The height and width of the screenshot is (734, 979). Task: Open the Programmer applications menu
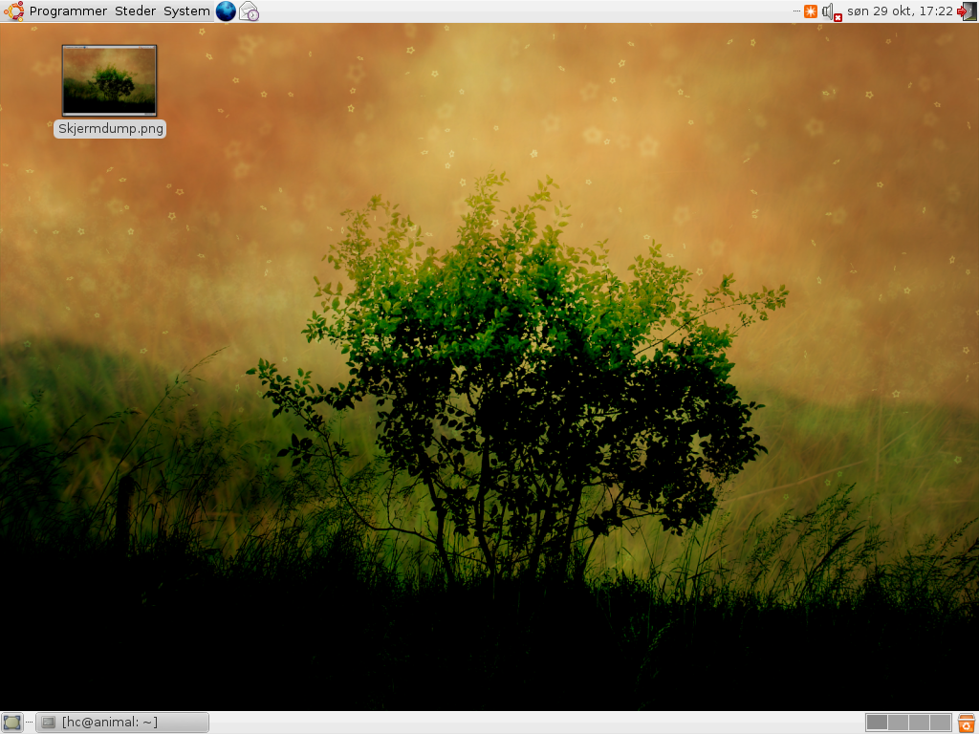(68, 11)
